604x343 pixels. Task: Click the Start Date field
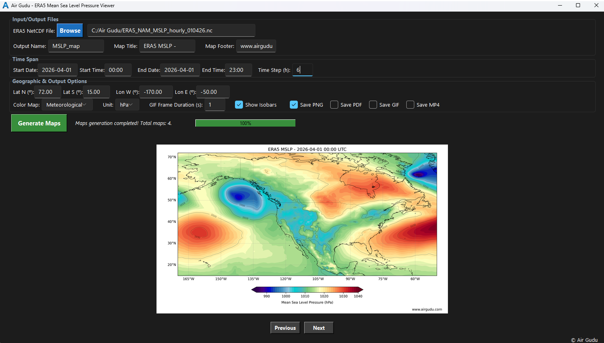(x=58, y=70)
